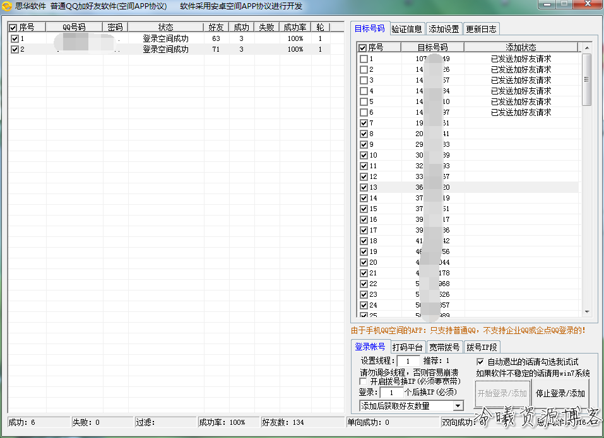
Task: Click the 登录 个后换IP count field
Action: pyautogui.click(x=391, y=393)
